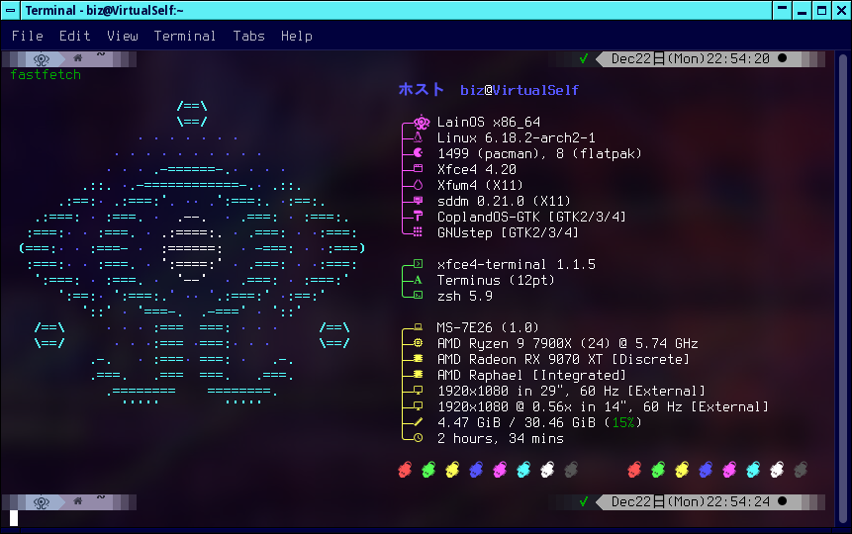
Task: Open the Edit menu
Action: click(x=74, y=36)
